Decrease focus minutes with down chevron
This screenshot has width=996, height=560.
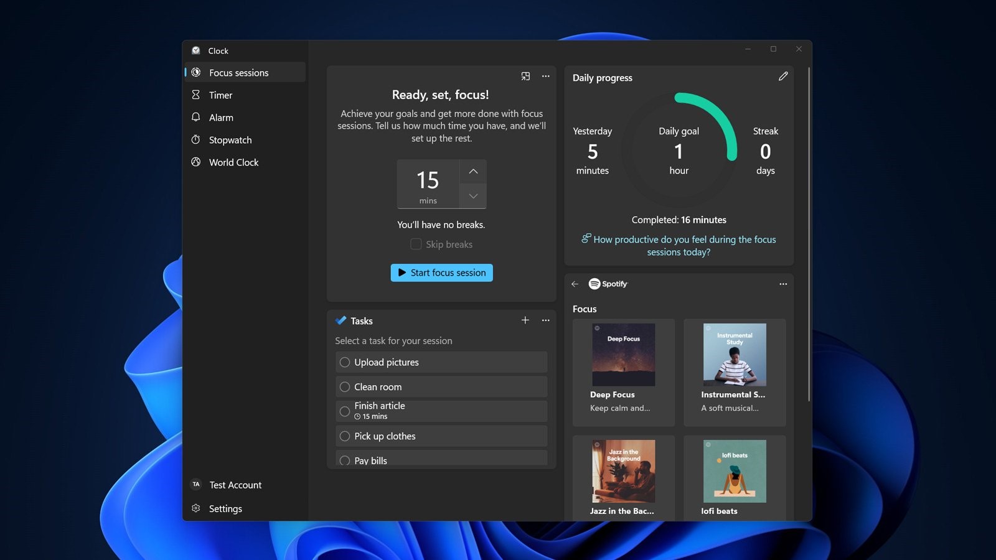[473, 196]
